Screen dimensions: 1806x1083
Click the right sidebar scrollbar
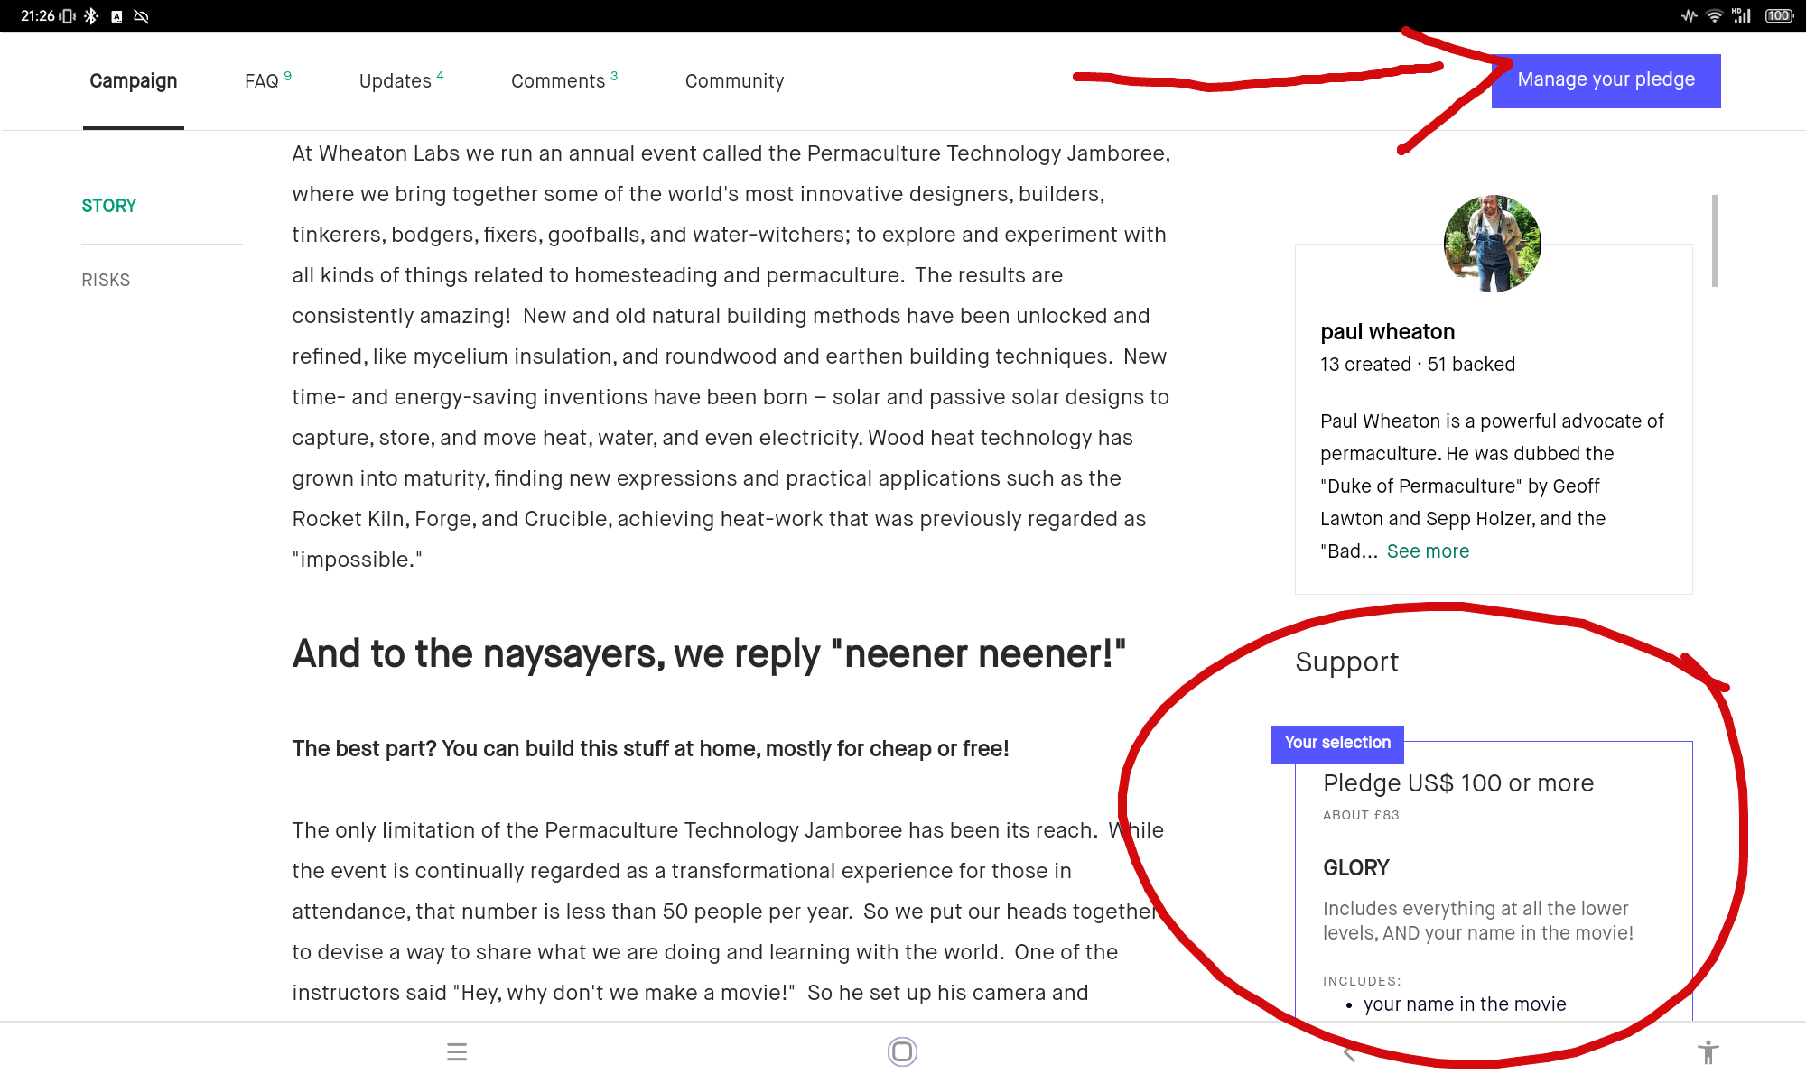[x=1714, y=241]
